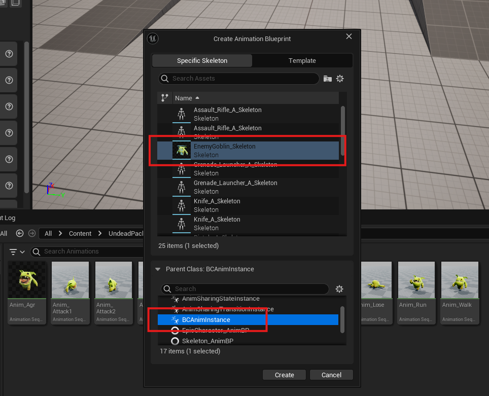Image resolution: width=489 pixels, height=396 pixels.
Task: Click the Unreal Engine logo in dialog title
Action: tap(153, 39)
